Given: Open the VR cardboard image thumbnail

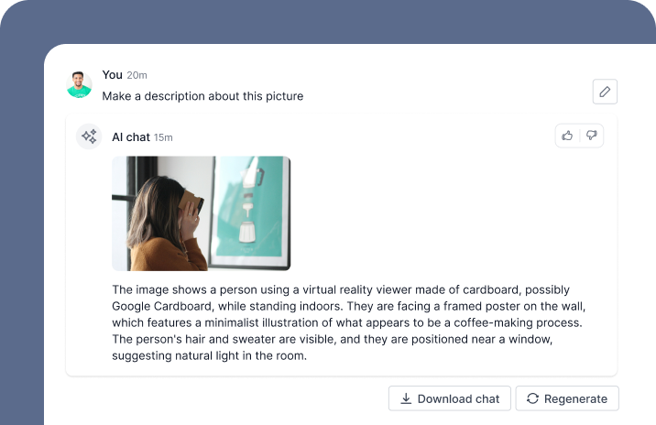Looking at the screenshot, I should point(202,213).
